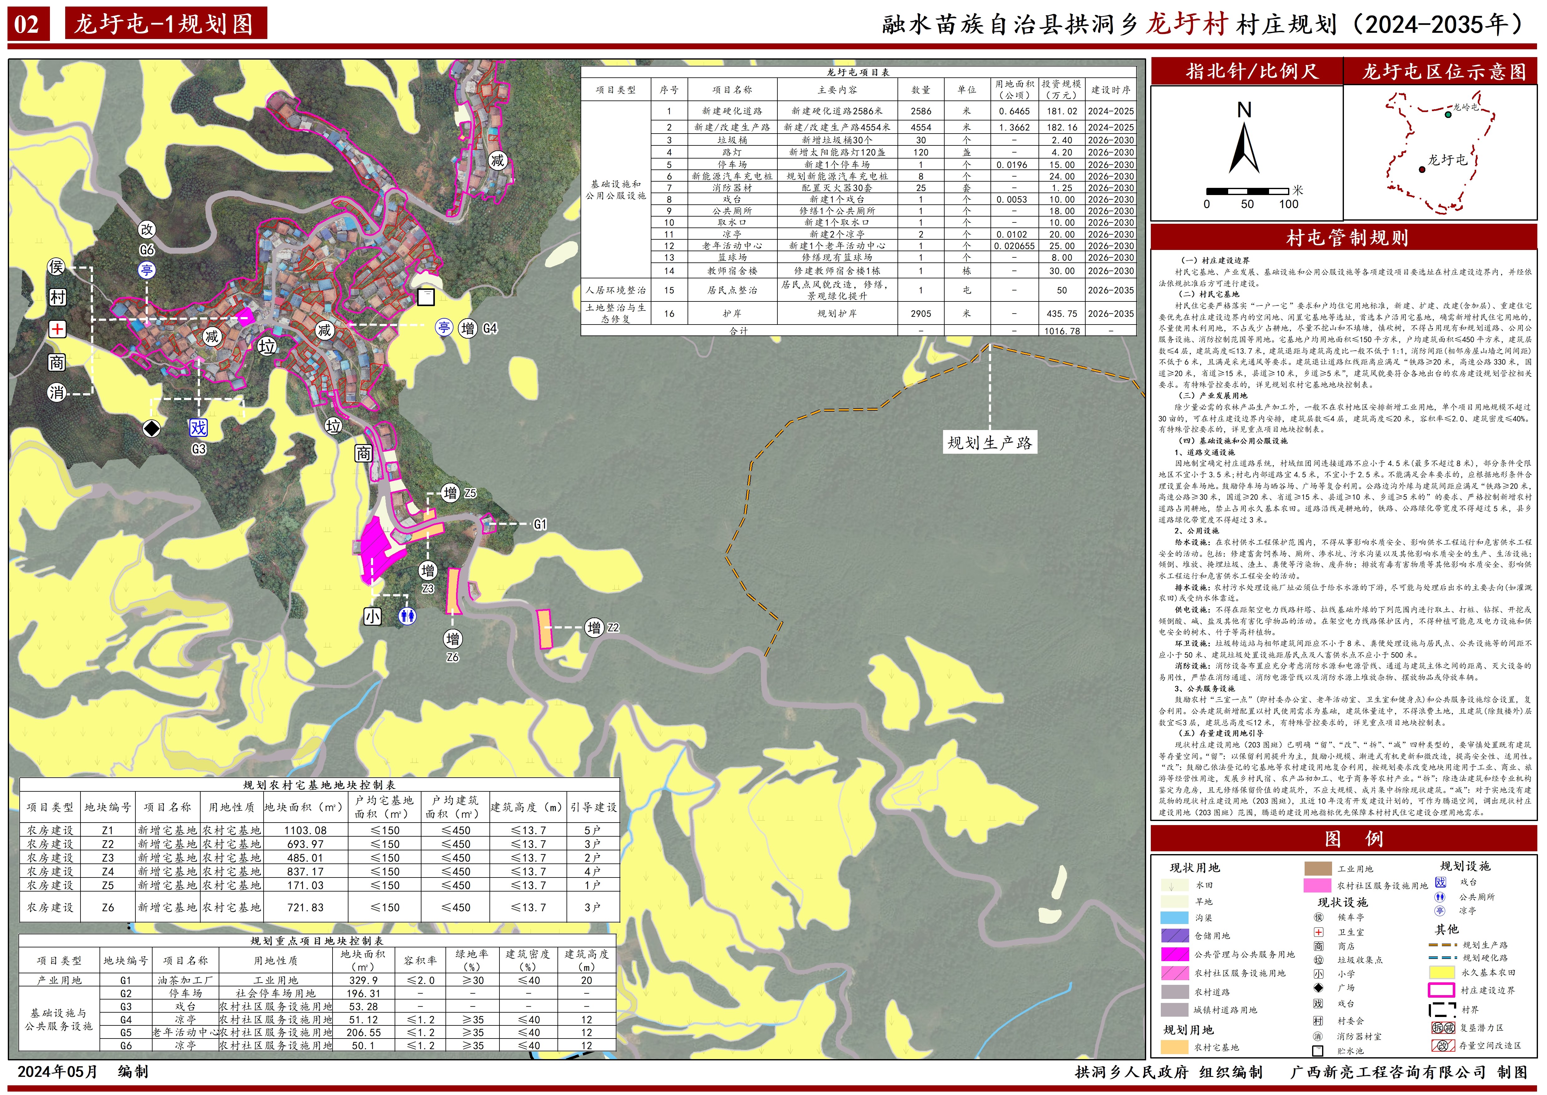Click the white square reservoir icon on the map
Image resolution: width=1547 pixels, height=1095 pixels.
(426, 297)
